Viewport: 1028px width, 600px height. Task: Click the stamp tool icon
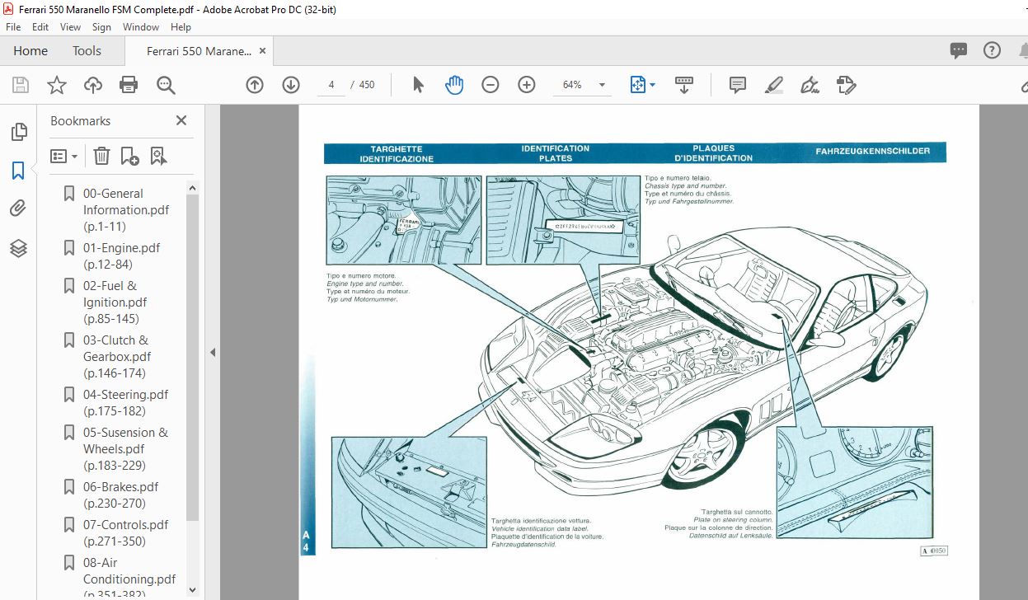847,85
